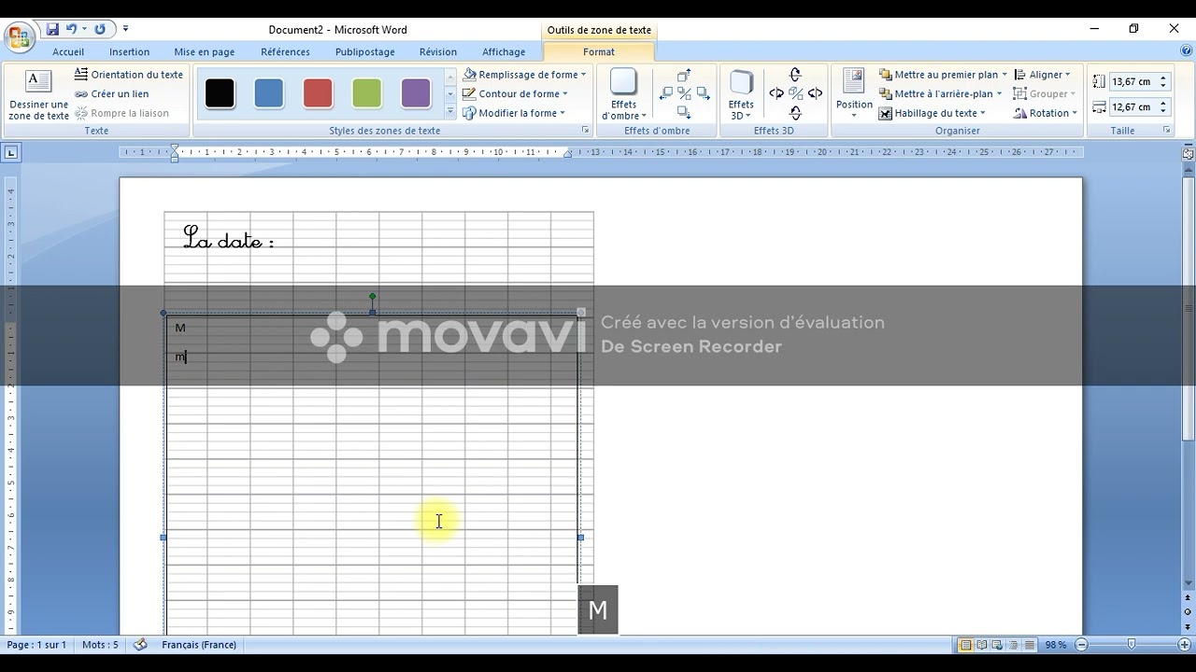Open the Rotation menu
Viewport: 1196px width, 672px height.
(x=1046, y=114)
